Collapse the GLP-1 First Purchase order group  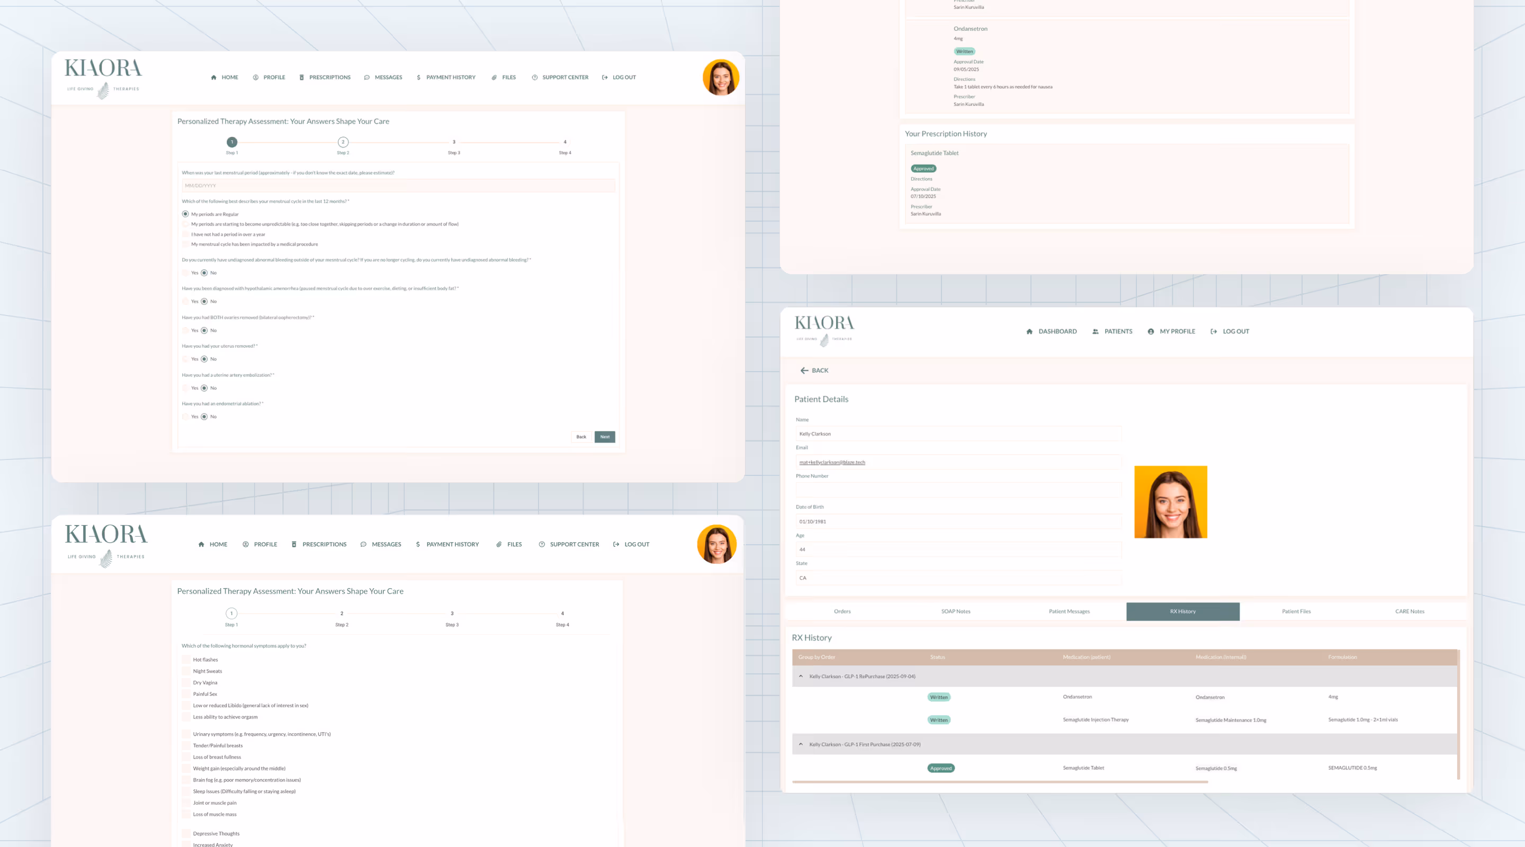(x=801, y=744)
